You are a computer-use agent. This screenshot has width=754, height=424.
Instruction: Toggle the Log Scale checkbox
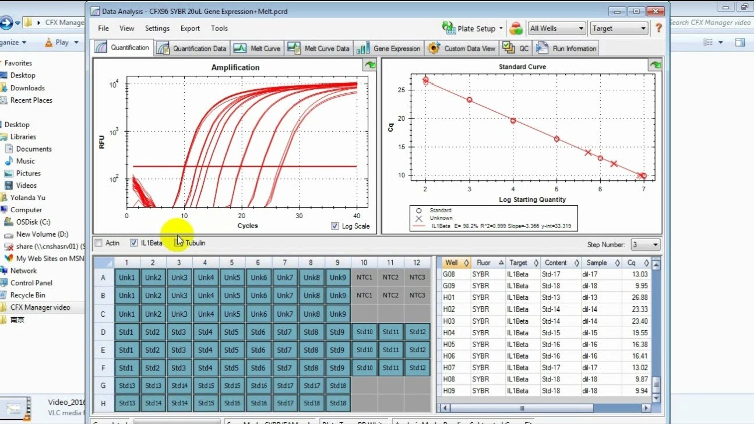(334, 226)
